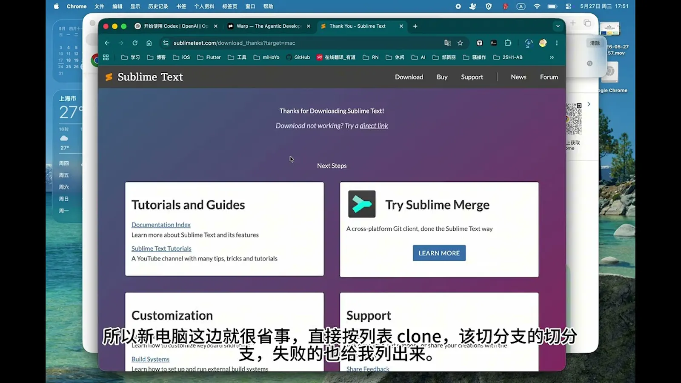
Task: Open the Documentation Index link
Action: point(161,225)
